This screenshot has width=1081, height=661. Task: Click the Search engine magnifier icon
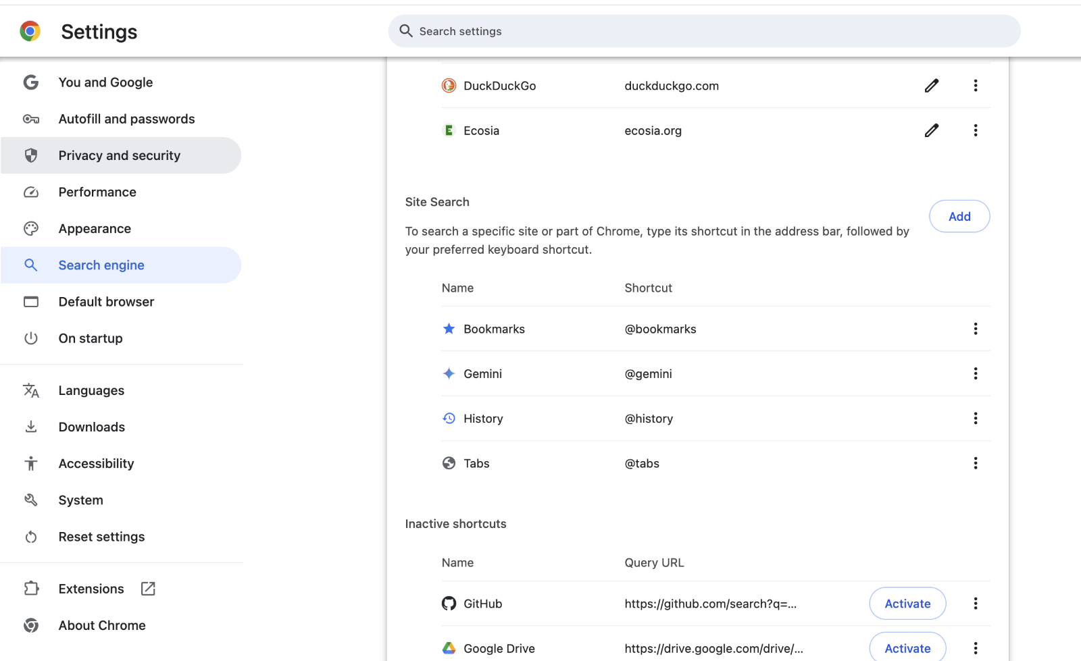pyautogui.click(x=31, y=265)
